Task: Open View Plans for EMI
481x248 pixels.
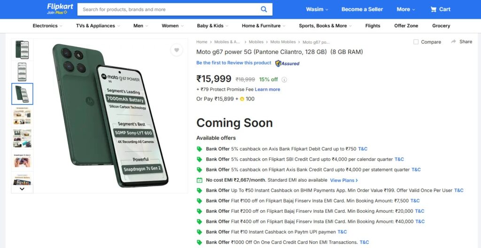Action: click(344, 180)
